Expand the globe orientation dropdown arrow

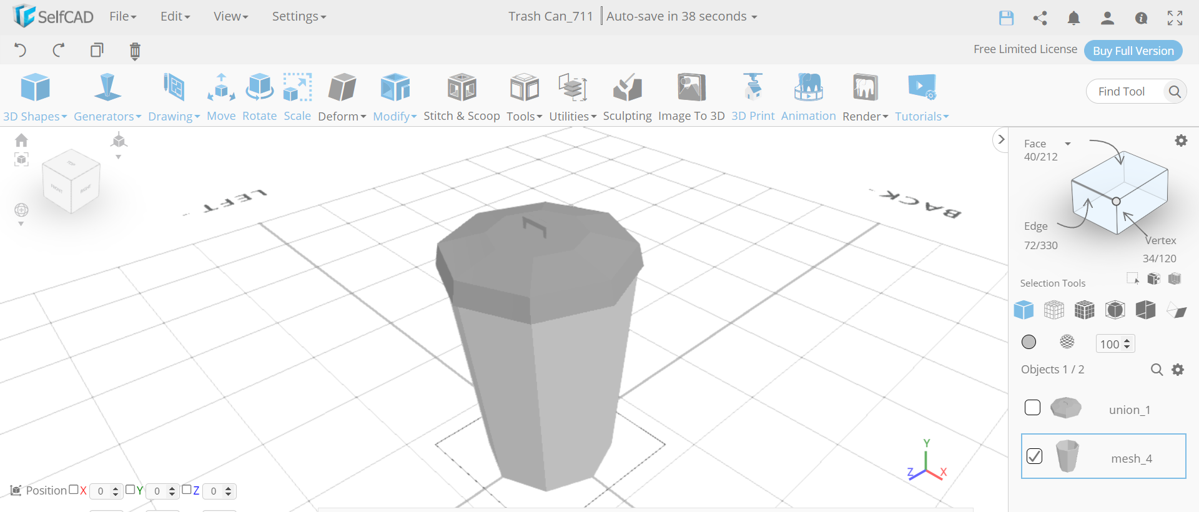(x=21, y=224)
